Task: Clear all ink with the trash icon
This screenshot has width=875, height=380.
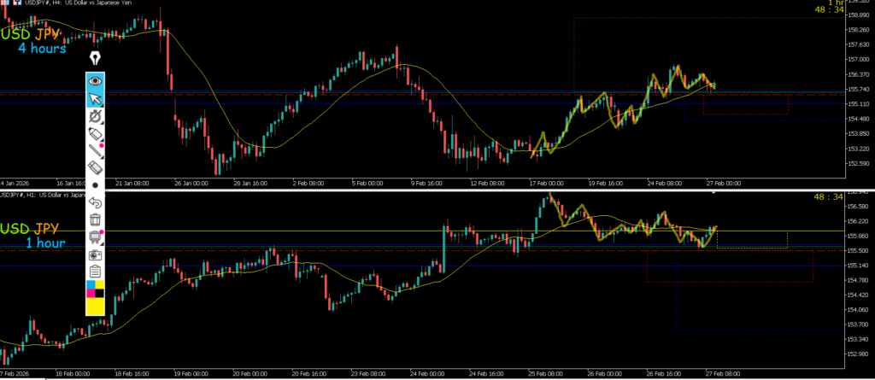Action: point(96,219)
